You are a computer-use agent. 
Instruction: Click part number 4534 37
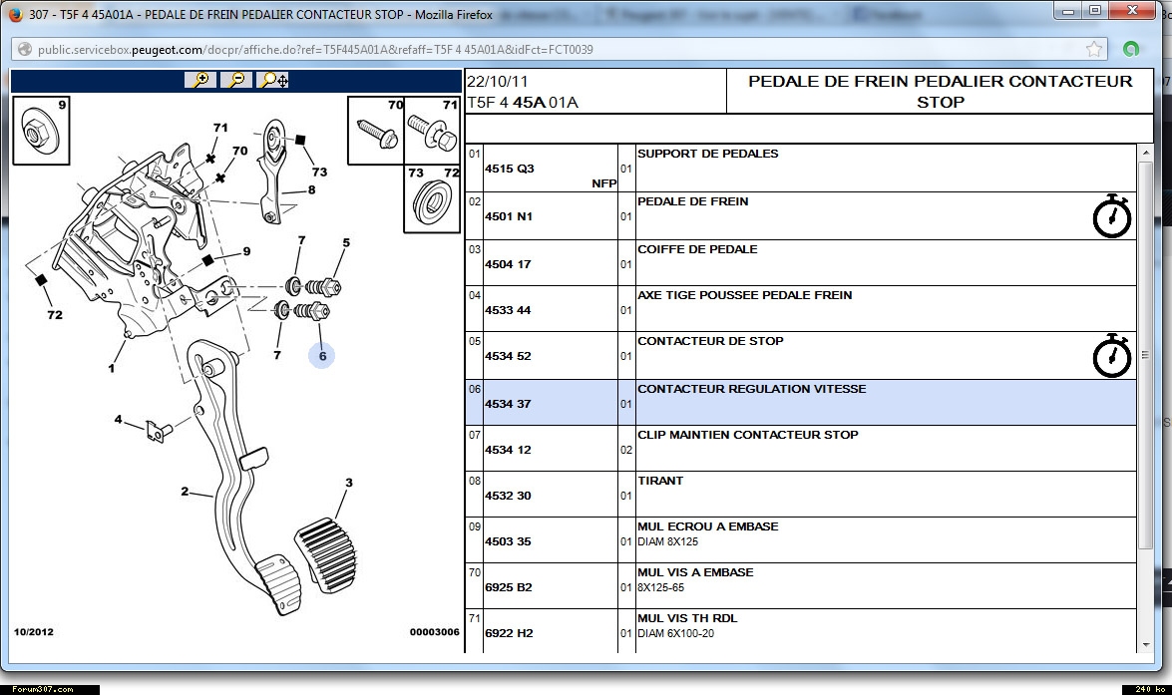pos(508,404)
